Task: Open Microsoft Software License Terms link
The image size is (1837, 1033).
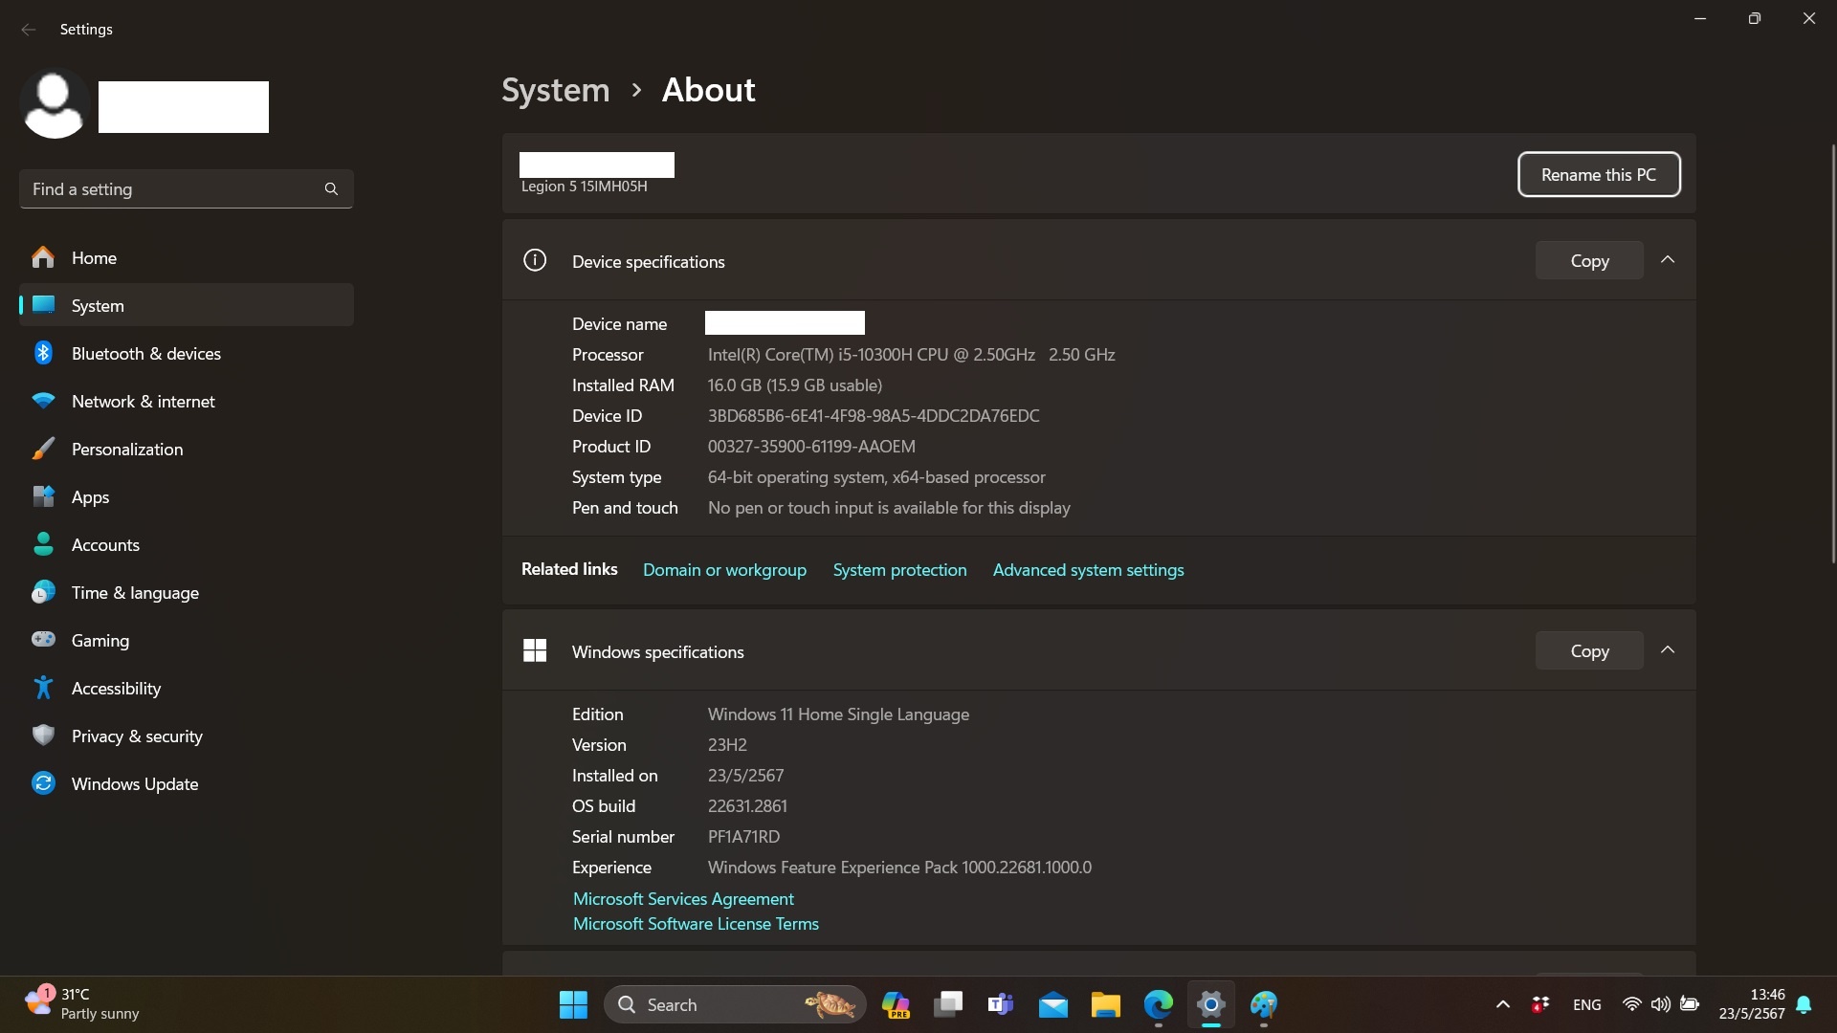Action: (x=696, y=924)
